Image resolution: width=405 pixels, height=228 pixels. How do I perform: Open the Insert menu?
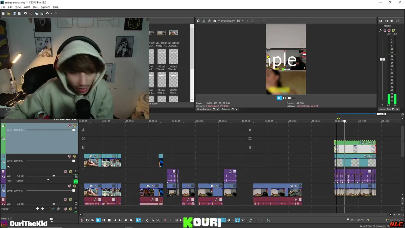(x=27, y=7)
